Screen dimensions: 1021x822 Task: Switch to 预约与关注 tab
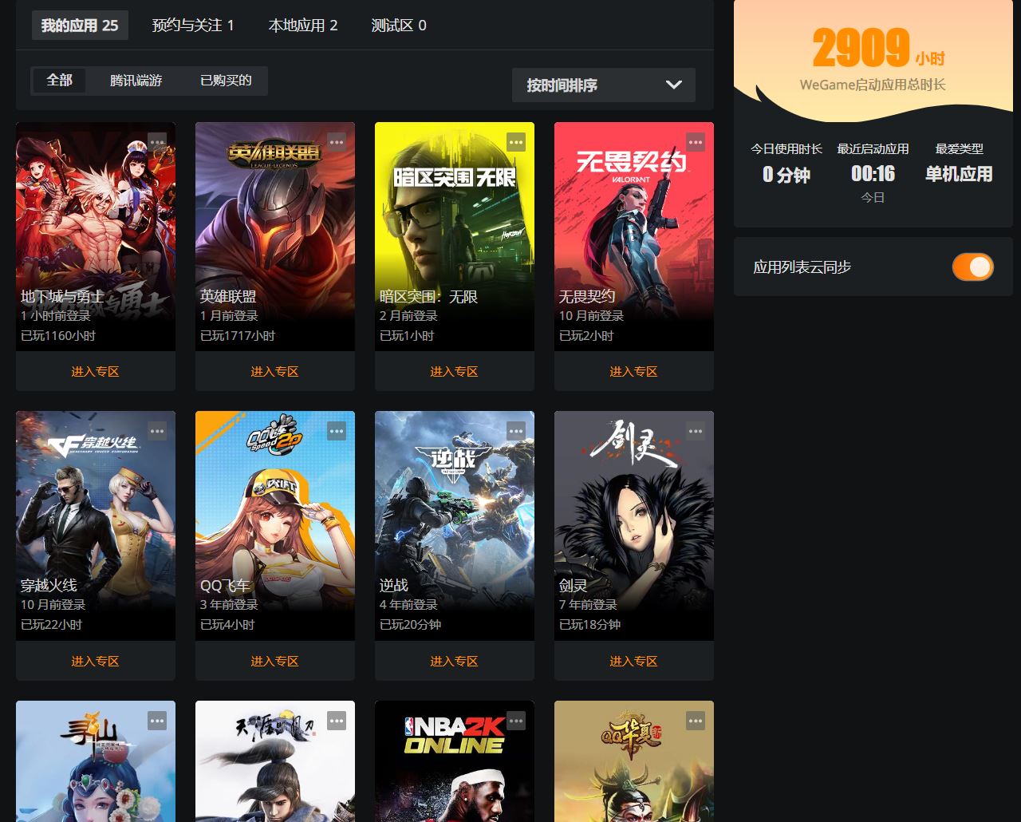tap(193, 26)
